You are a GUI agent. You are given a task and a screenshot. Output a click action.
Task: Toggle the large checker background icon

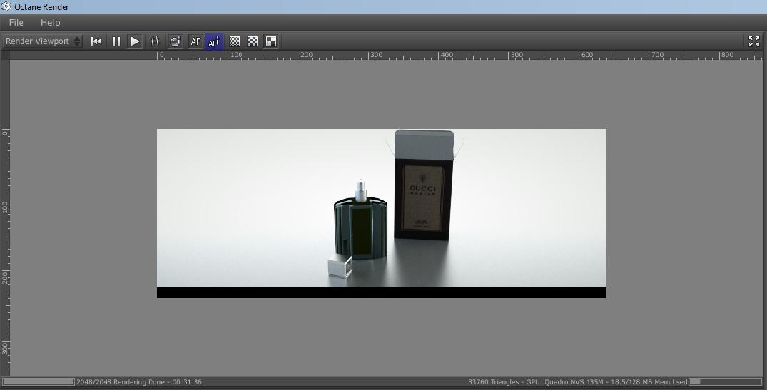point(271,41)
